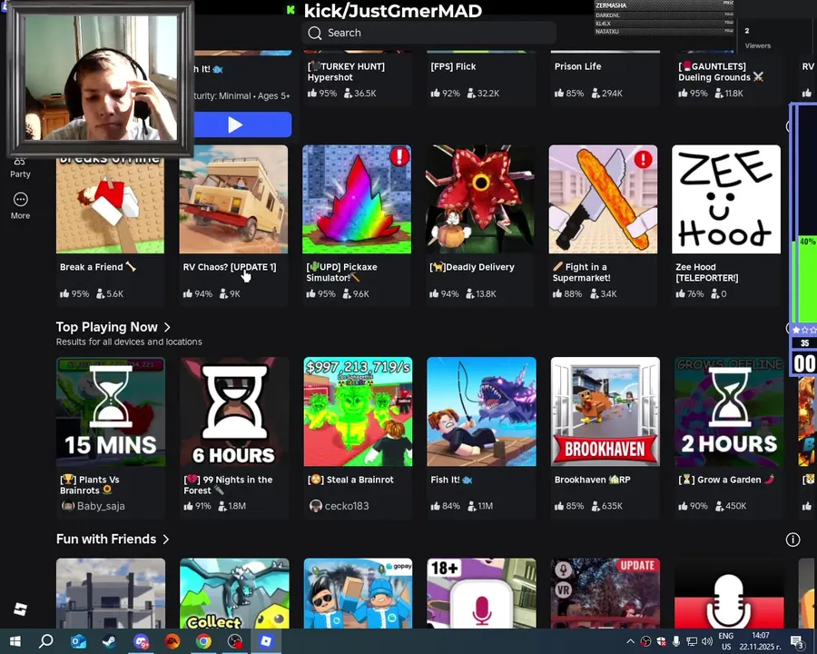Click 635K players count of Brookhaven

(605, 506)
